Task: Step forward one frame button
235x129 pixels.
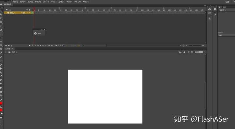Action: coord(43,45)
